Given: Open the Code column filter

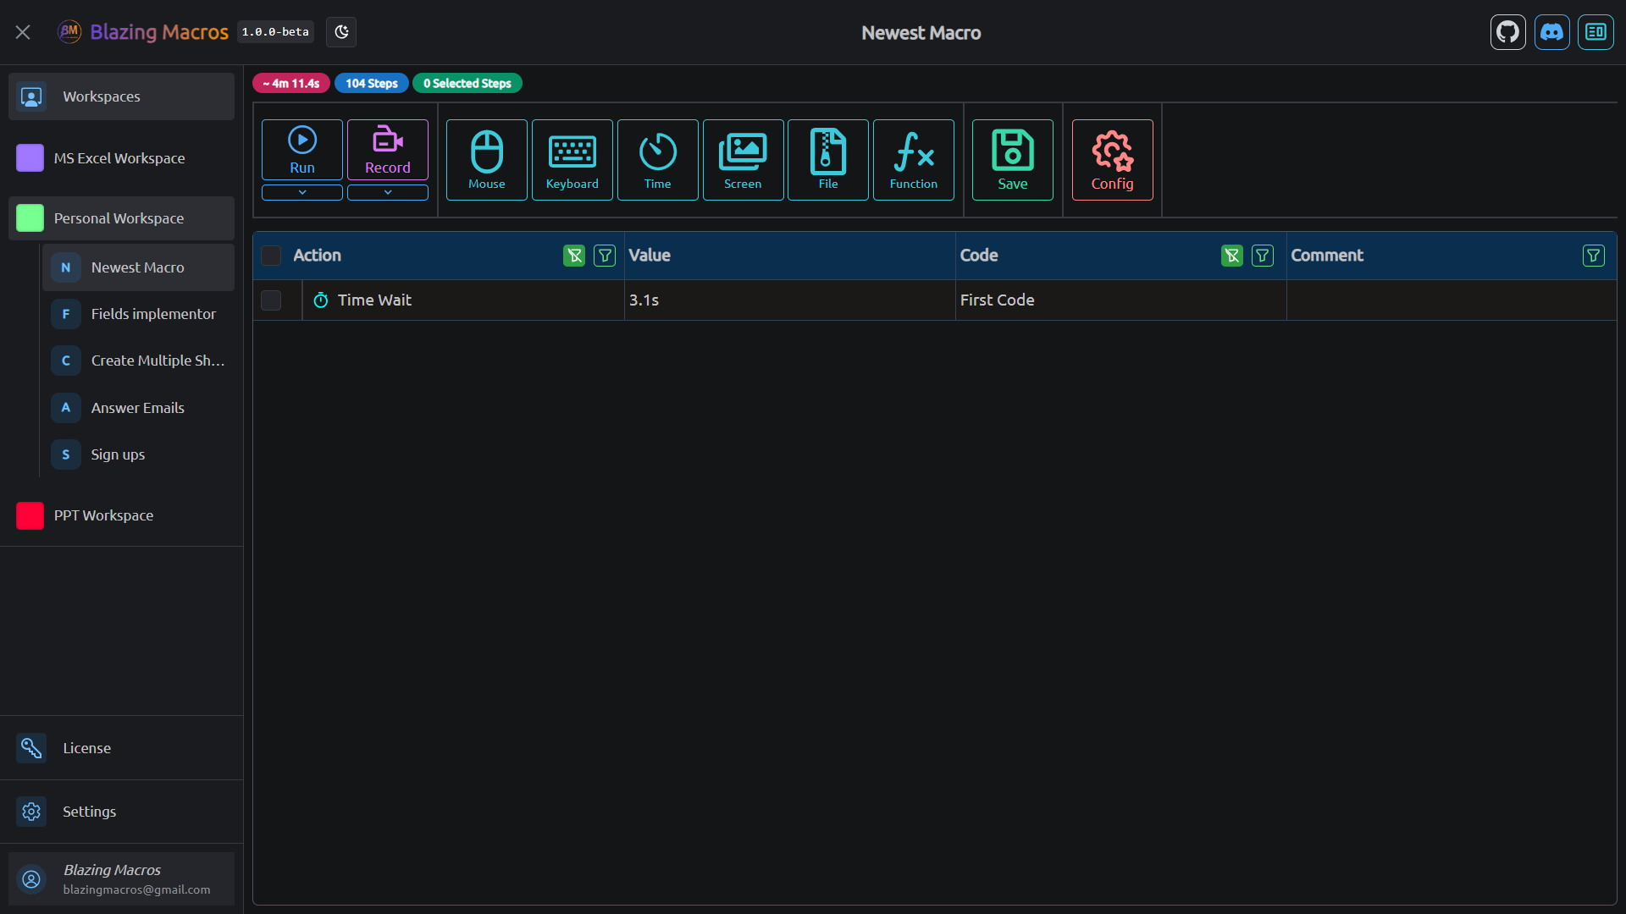Looking at the screenshot, I should pos(1263,256).
